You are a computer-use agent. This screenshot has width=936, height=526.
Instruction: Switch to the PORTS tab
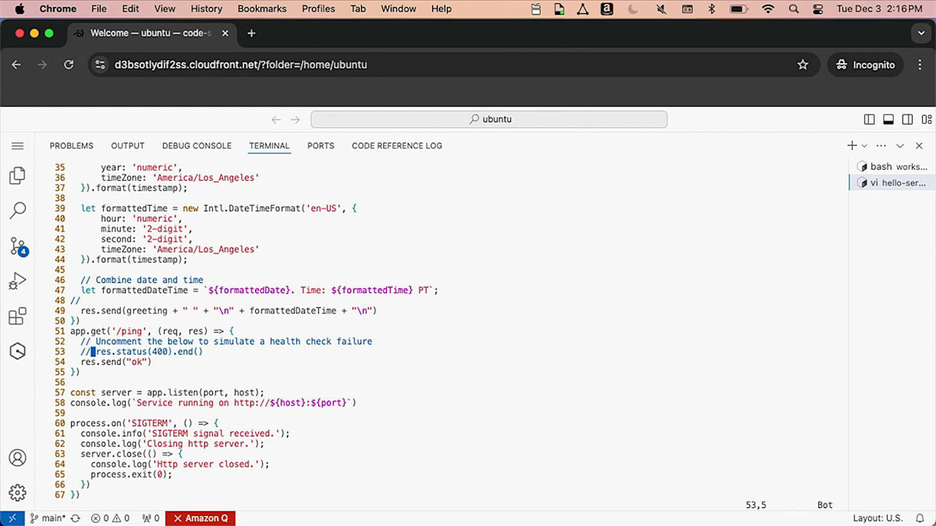321,146
